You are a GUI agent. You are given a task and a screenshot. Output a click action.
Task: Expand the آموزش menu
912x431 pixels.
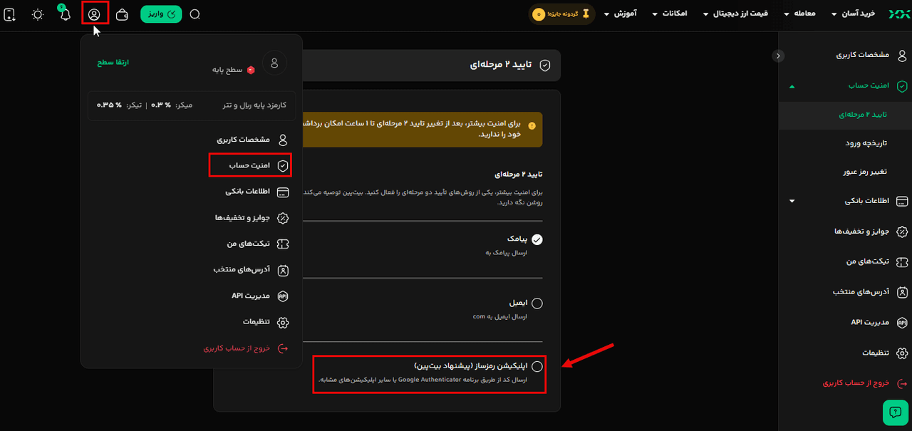(621, 14)
